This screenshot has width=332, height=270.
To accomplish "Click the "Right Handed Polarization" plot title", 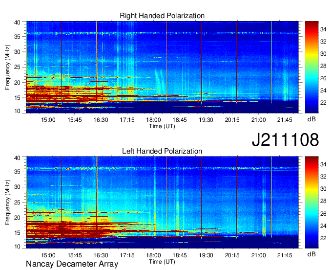I will pyautogui.click(x=162, y=16).
